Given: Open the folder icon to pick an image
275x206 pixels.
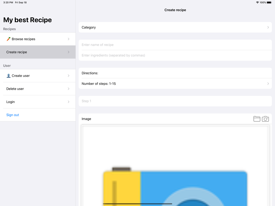Looking at the screenshot, I should coord(257,119).
